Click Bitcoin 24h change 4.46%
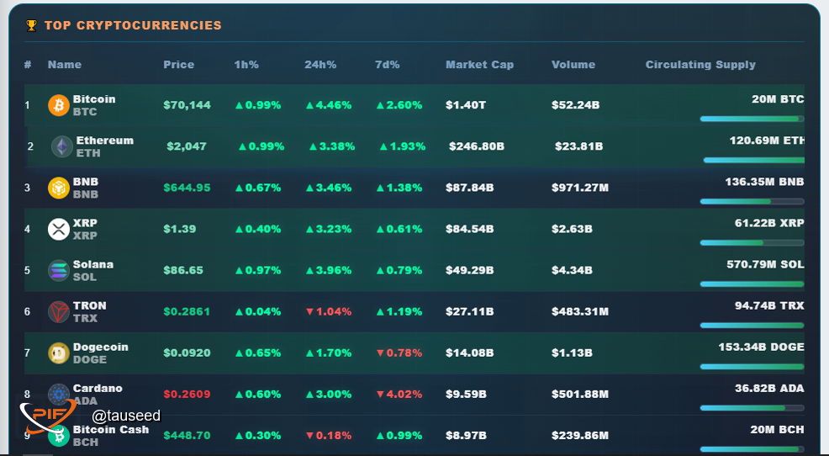Screen dimensions: 829x456 (329, 105)
